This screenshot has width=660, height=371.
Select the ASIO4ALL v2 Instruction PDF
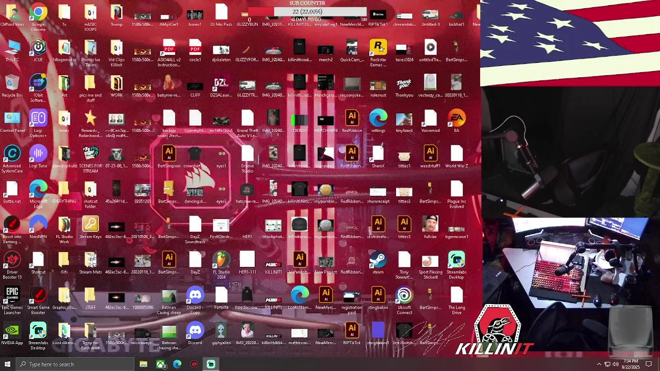point(169,53)
